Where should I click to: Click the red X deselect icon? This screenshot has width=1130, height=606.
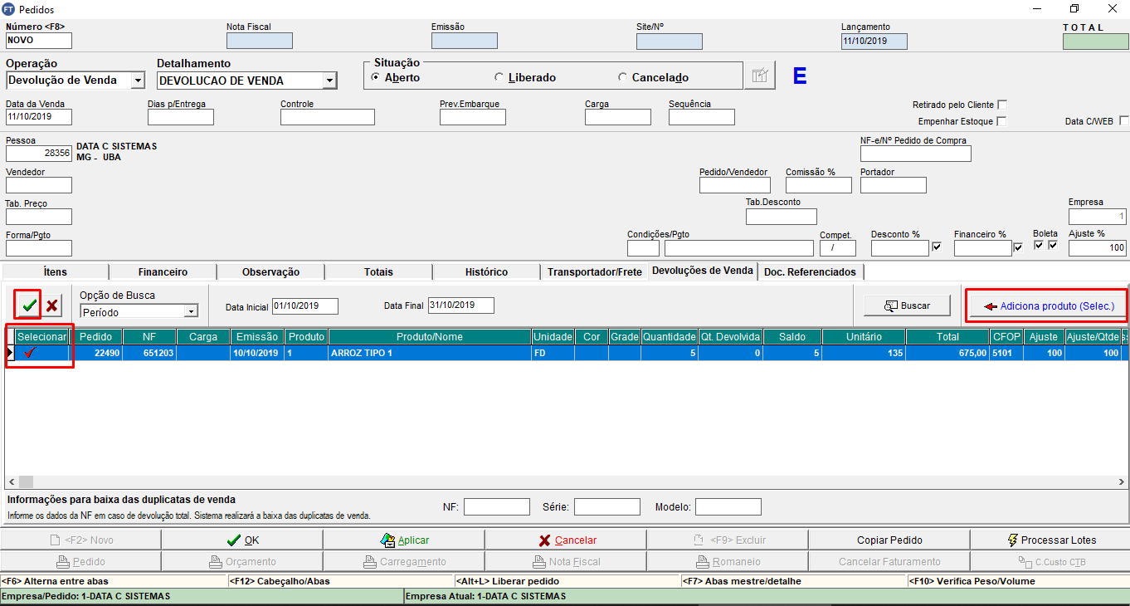point(52,305)
